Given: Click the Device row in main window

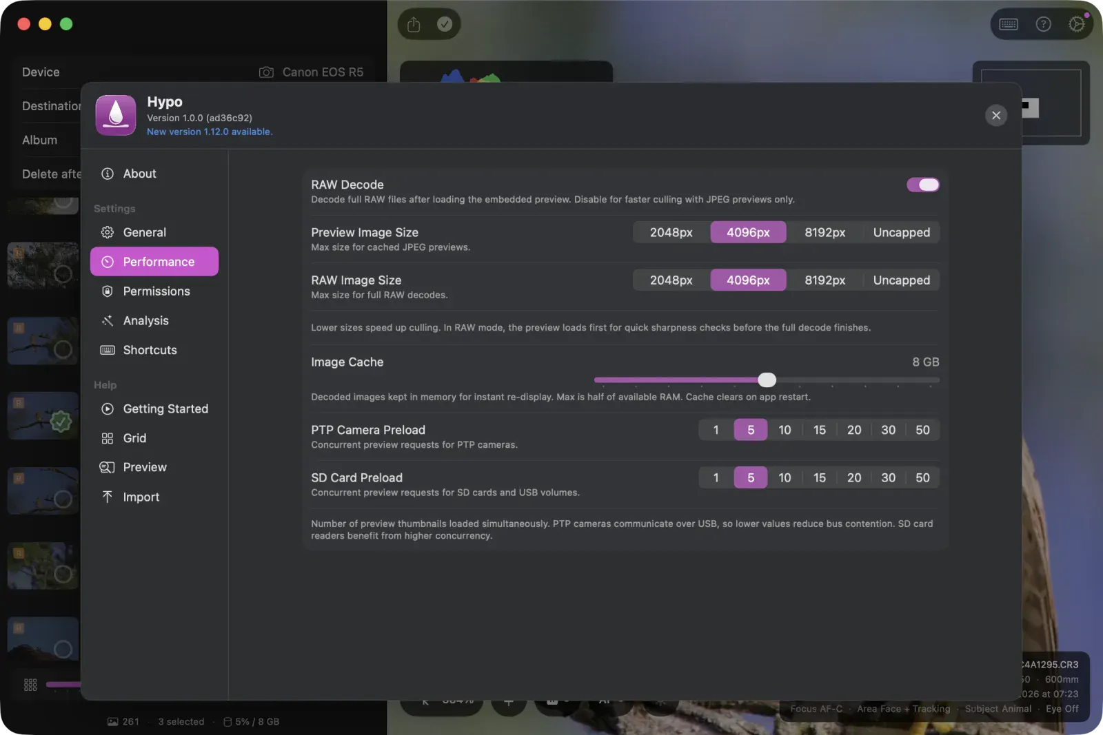Looking at the screenshot, I should click(193, 72).
